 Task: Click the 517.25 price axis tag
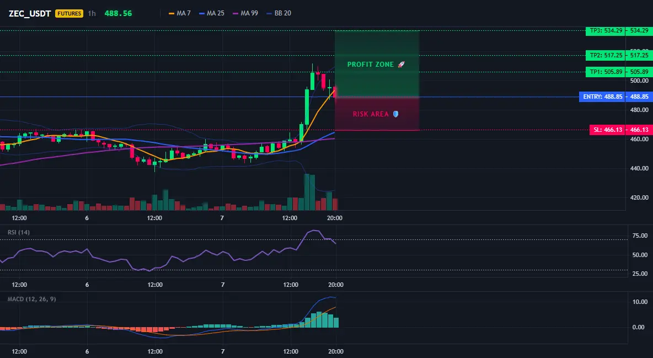[x=639, y=55]
